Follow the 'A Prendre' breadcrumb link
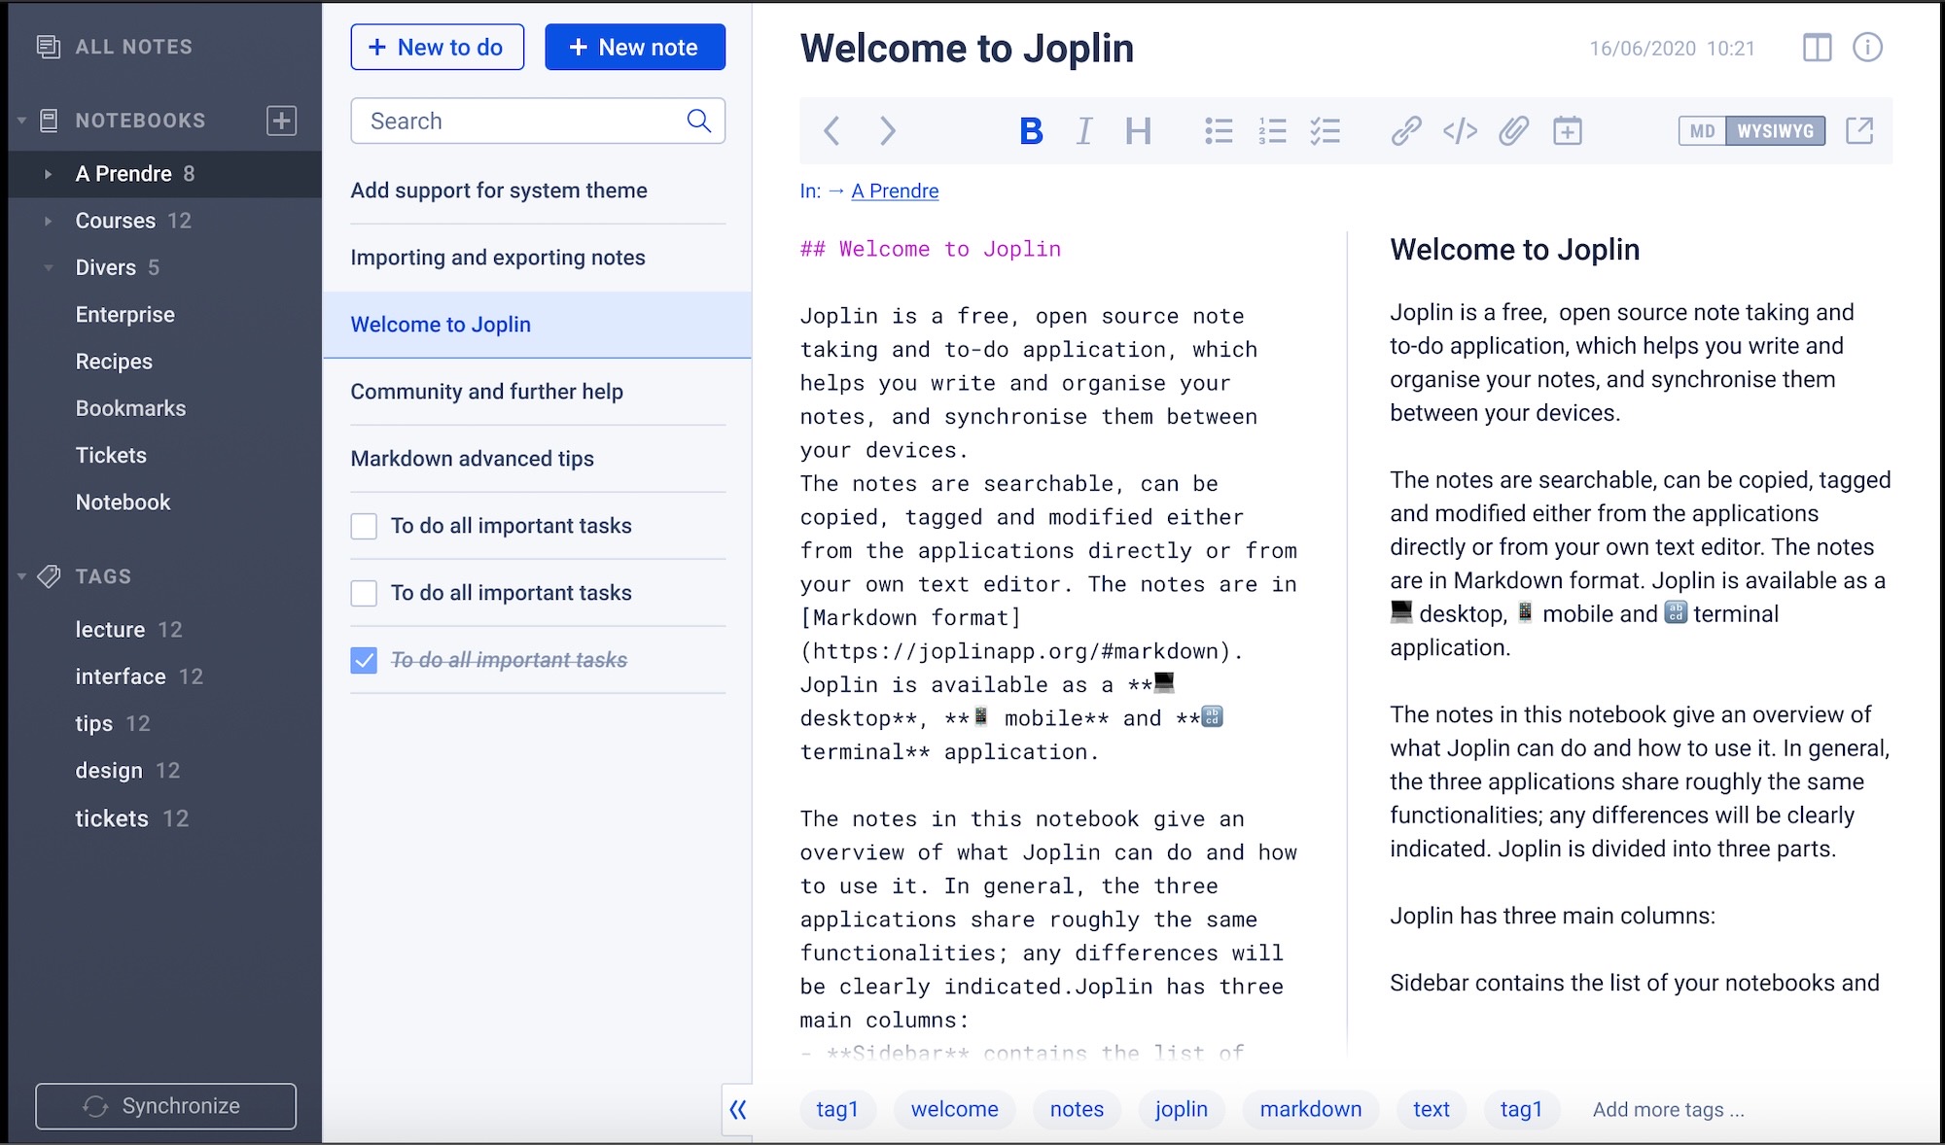This screenshot has width=1945, height=1145. pos(895,191)
